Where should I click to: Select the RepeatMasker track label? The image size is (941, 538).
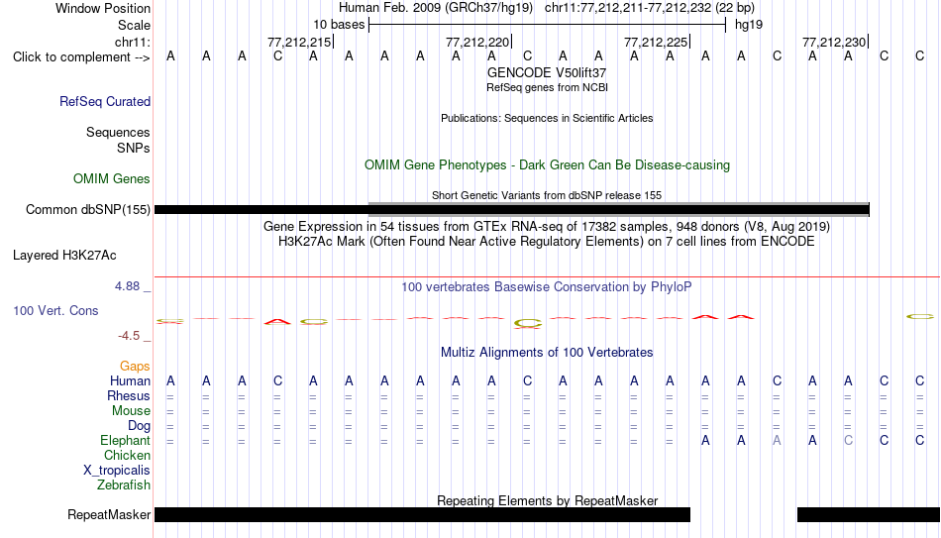tap(109, 514)
